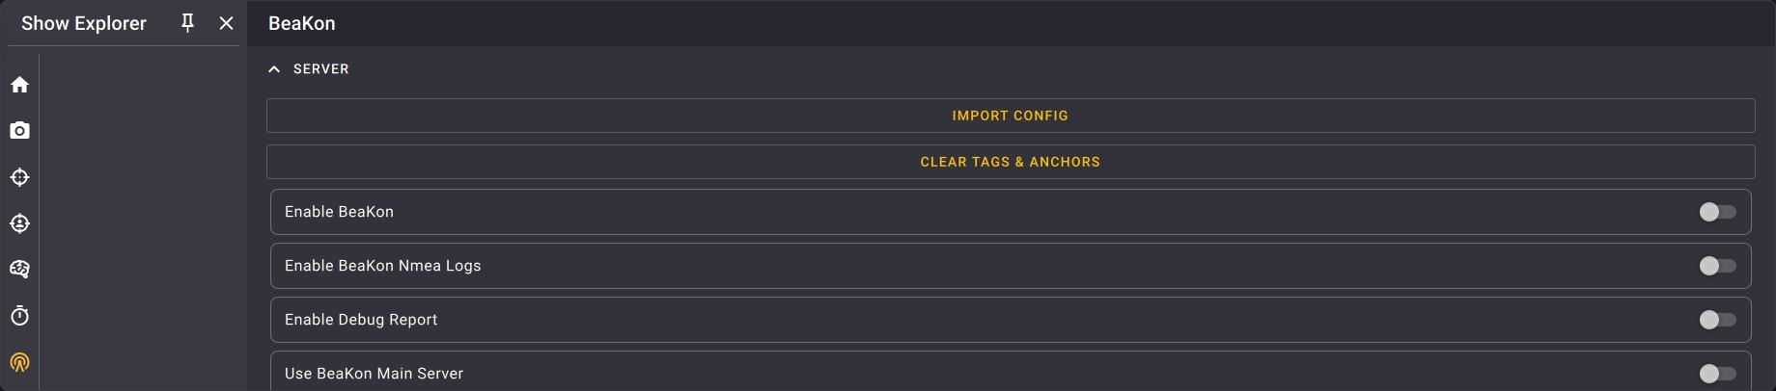Open the person tracking target icon
This screenshot has height=391, width=1776.
click(19, 223)
